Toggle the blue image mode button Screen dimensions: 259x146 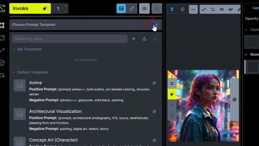coord(121,9)
